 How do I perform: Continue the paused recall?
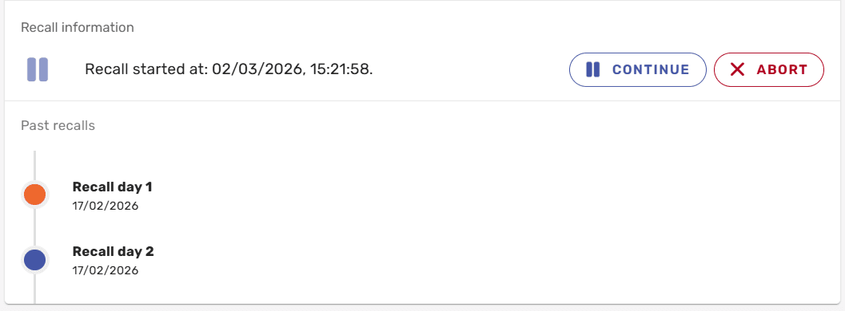click(x=637, y=70)
